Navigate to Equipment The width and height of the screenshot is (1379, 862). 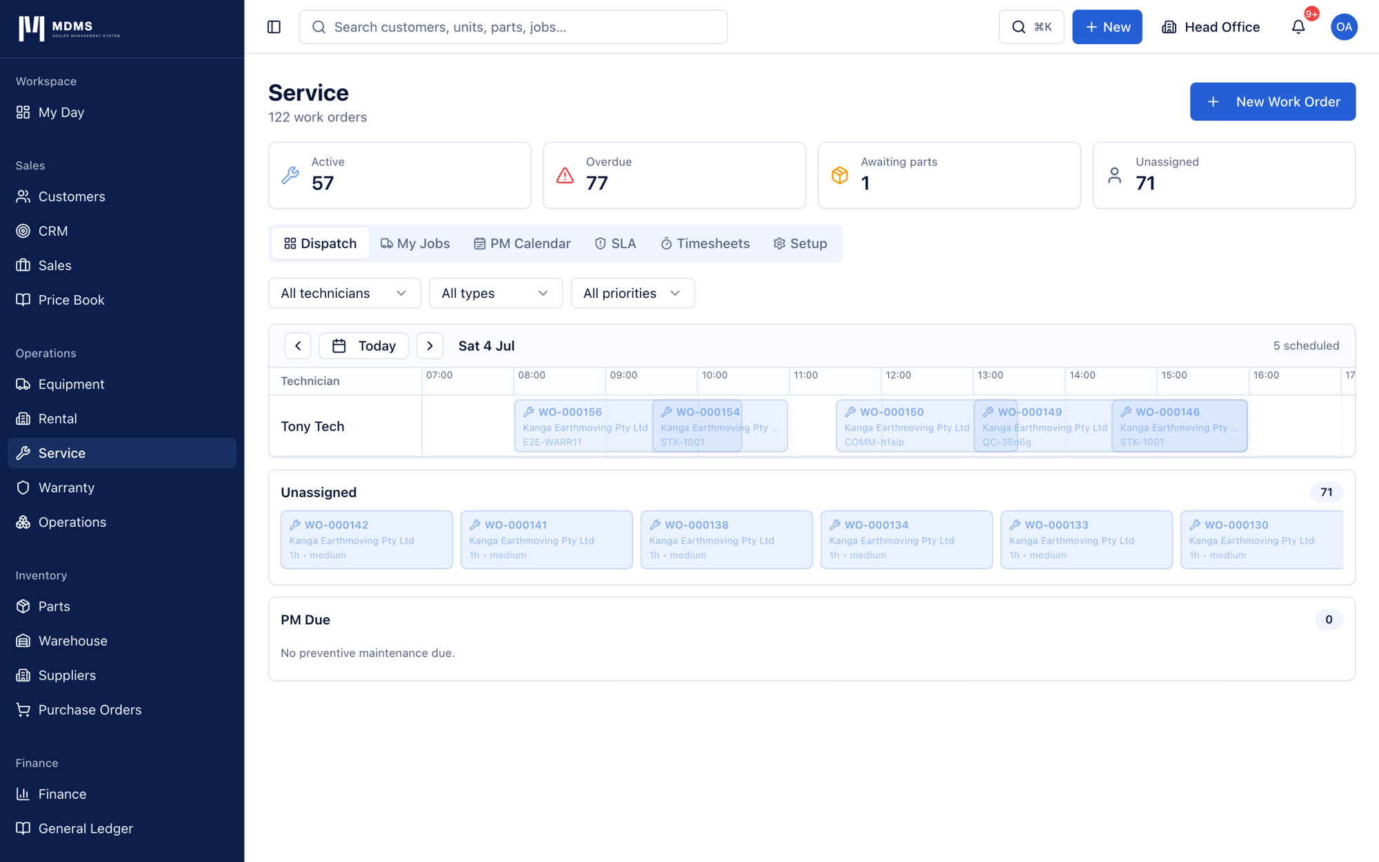pyautogui.click(x=122, y=384)
